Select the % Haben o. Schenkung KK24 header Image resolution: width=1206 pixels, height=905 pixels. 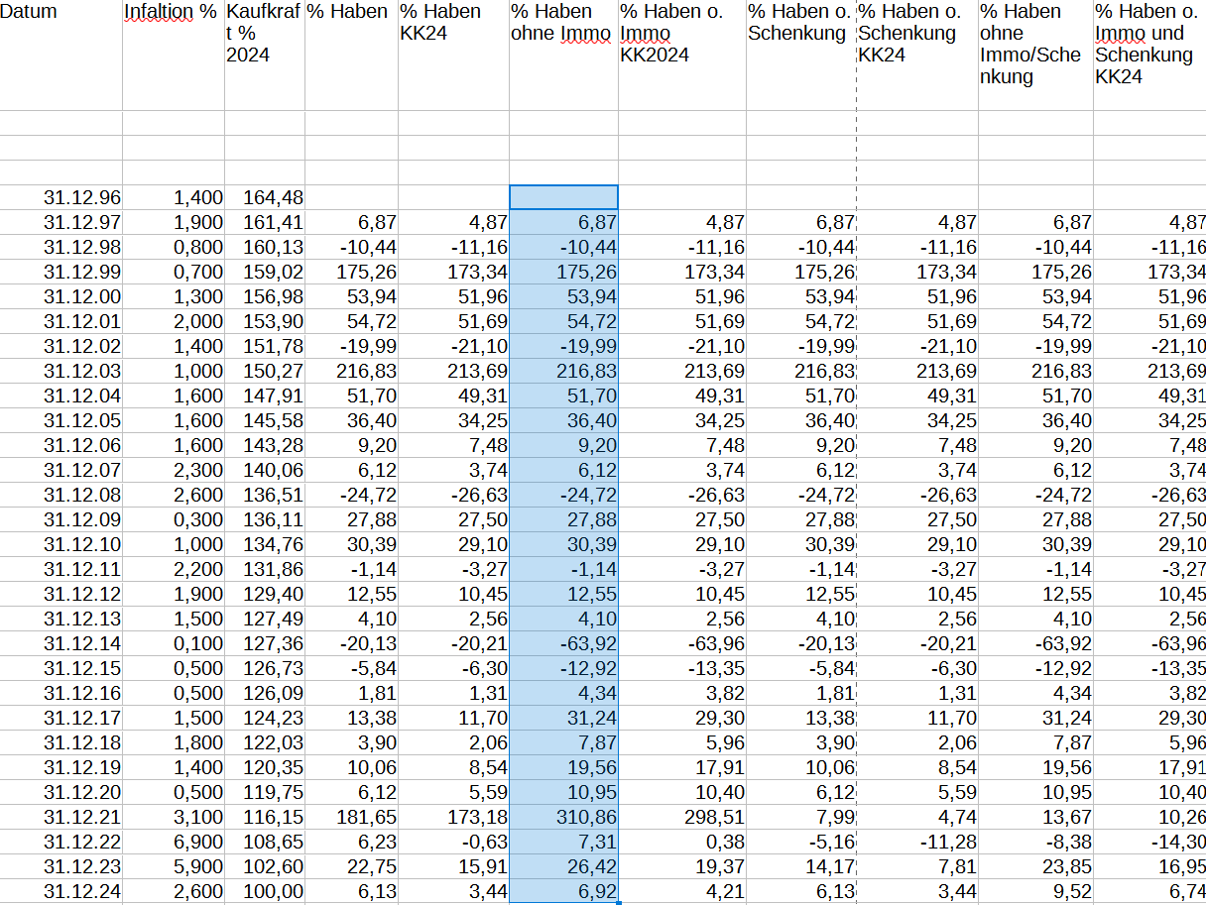(916, 56)
